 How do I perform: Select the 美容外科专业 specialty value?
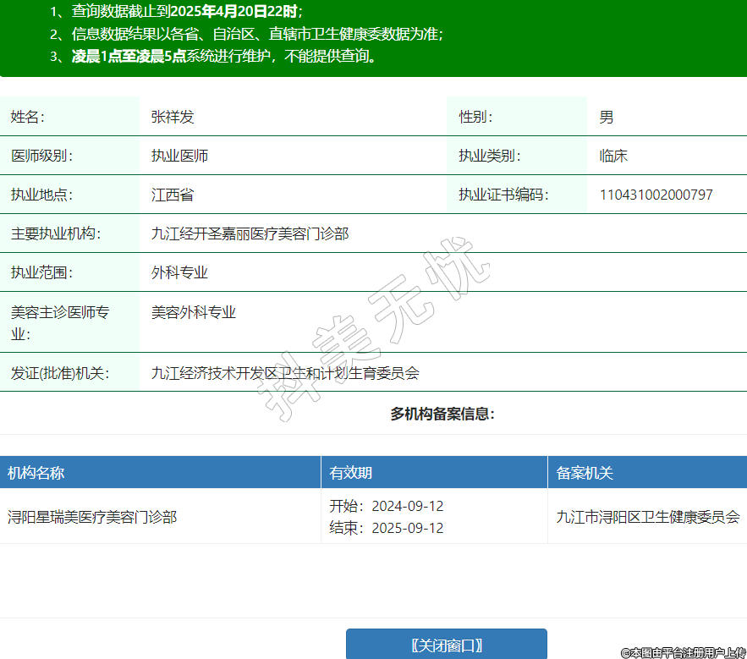point(193,312)
